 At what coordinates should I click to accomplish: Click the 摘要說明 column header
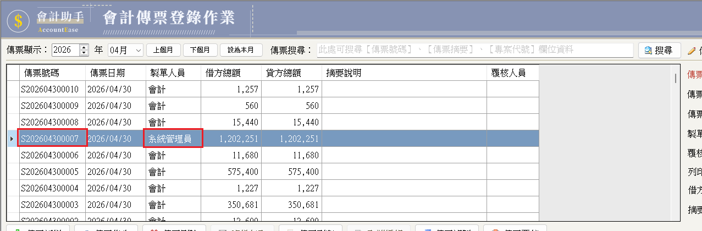pyautogui.click(x=404, y=73)
